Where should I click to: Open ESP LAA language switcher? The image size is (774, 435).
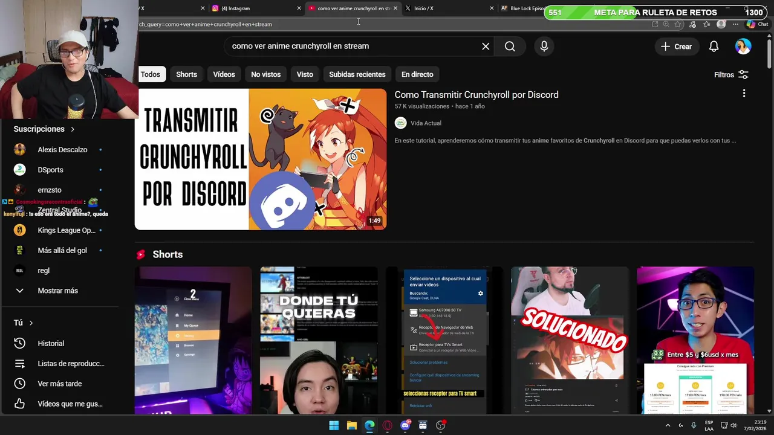(x=709, y=425)
